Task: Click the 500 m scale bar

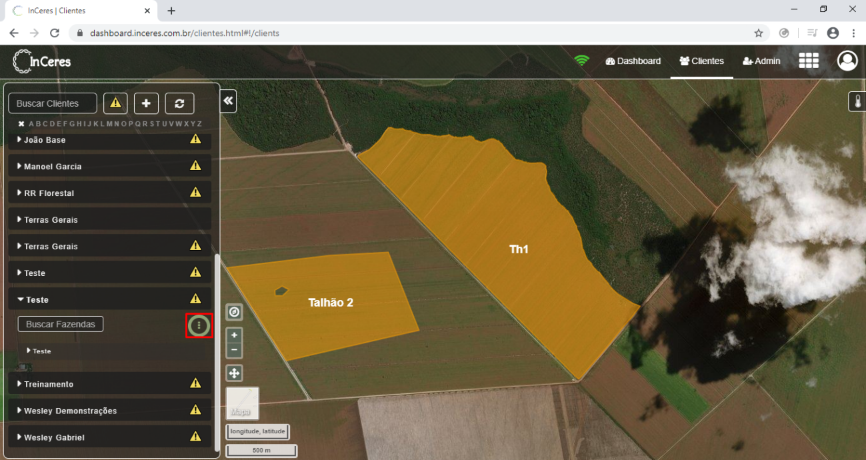Action: pos(261,451)
